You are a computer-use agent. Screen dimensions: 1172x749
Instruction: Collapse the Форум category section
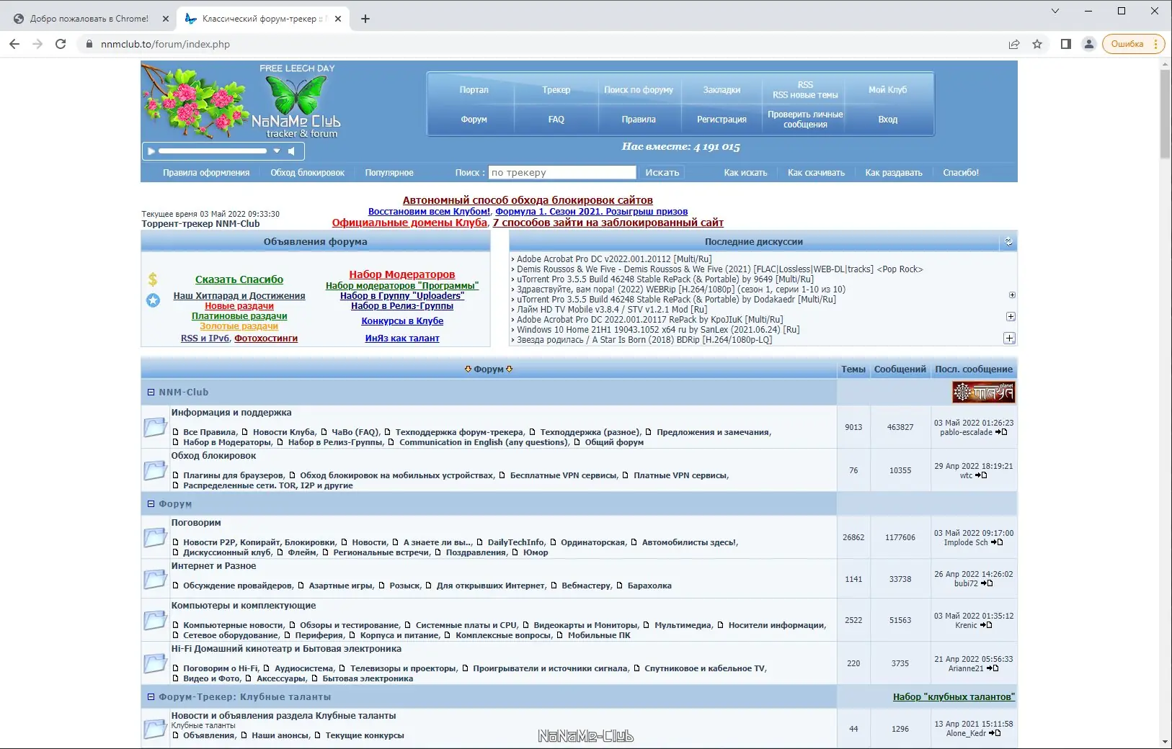coord(151,504)
